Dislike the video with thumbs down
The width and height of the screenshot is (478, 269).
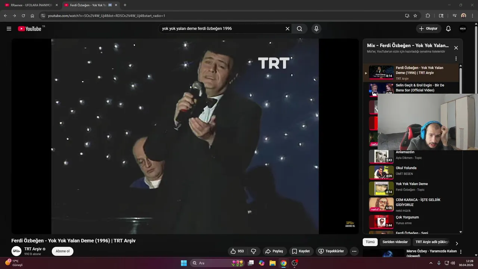(254, 251)
